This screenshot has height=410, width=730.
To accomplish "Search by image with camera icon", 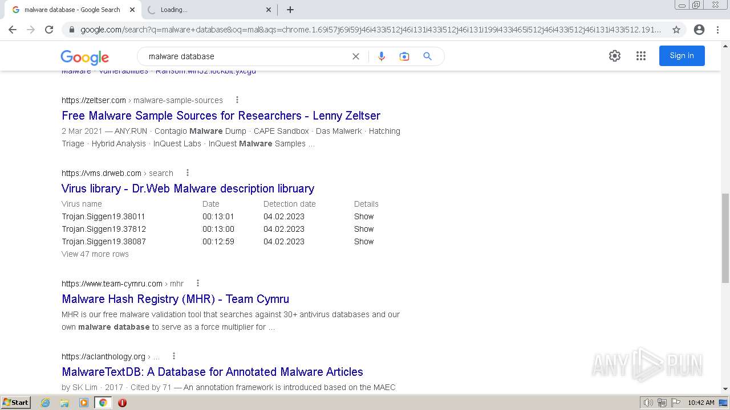I will (404, 56).
